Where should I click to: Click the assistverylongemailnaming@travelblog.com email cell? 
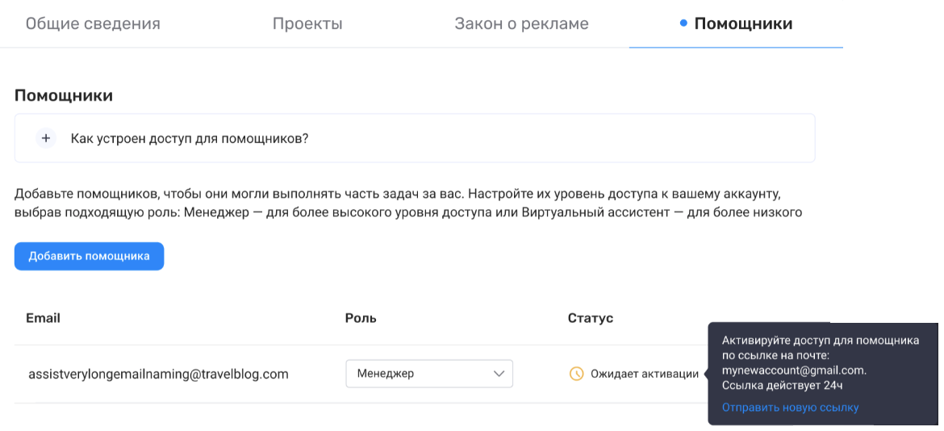pyautogui.click(x=158, y=374)
